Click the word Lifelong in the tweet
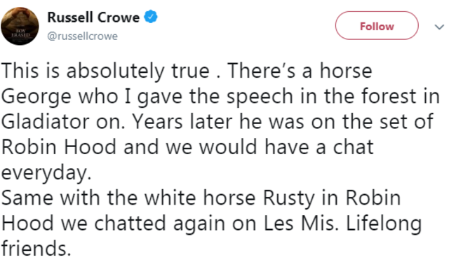456x274 pixels. click(x=384, y=224)
